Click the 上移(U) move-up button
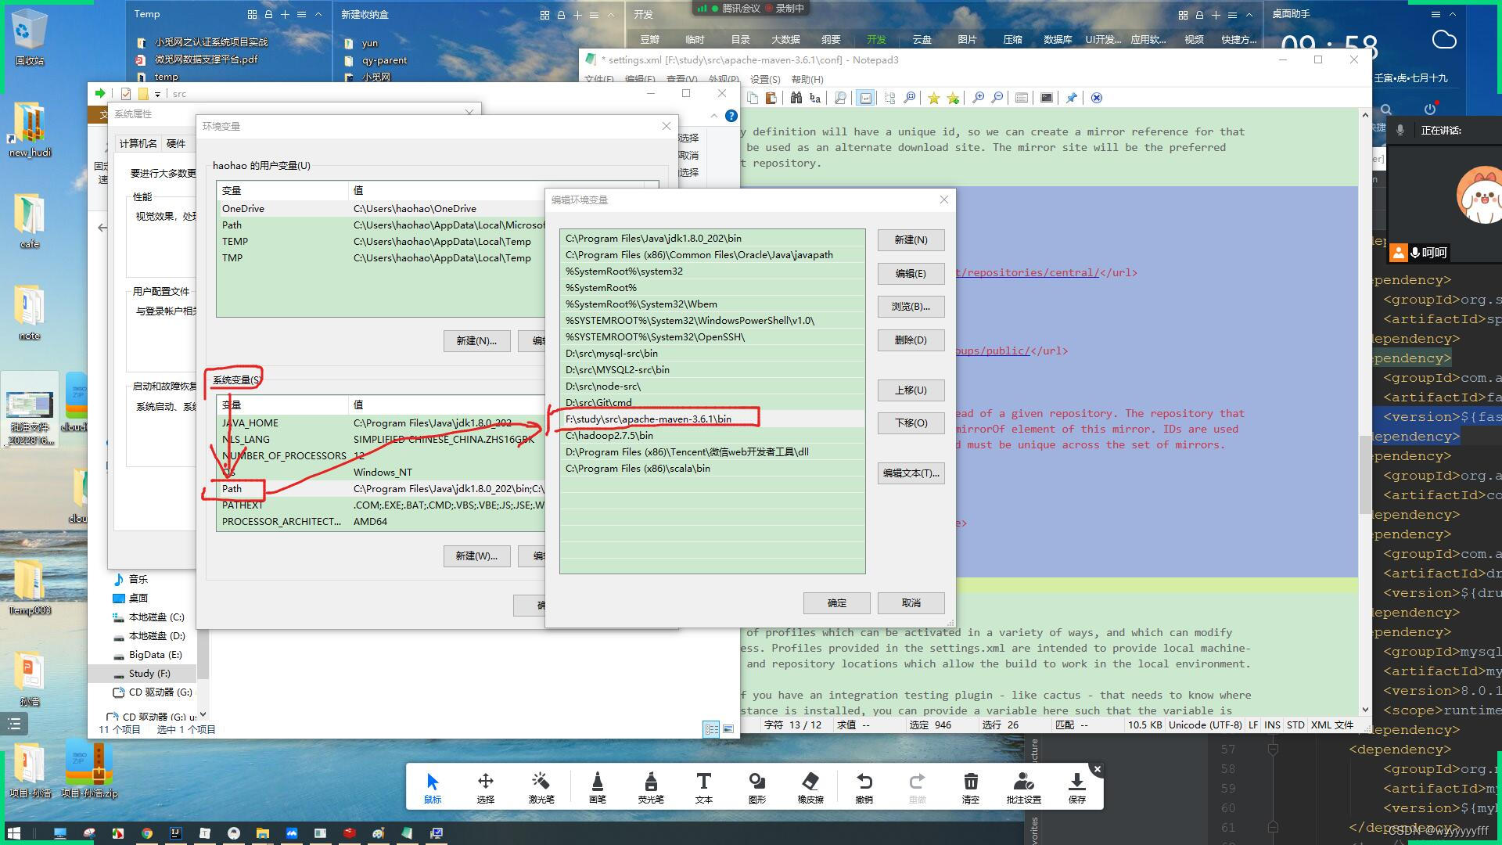 (911, 390)
